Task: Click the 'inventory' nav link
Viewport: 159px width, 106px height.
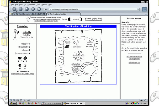Action: (39, 18)
